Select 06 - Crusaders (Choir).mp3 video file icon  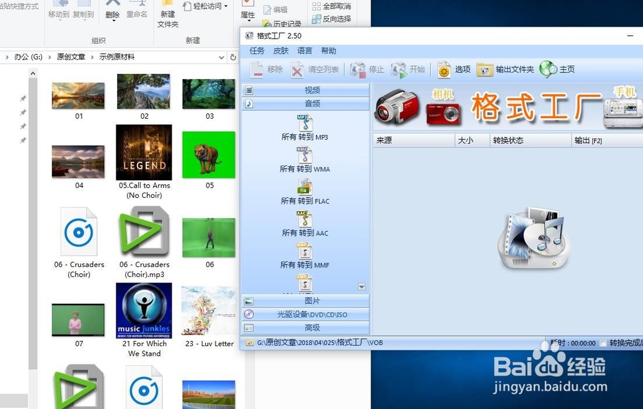[x=144, y=231]
